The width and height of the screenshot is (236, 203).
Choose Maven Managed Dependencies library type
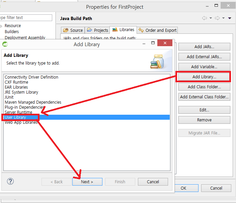click(x=33, y=102)
